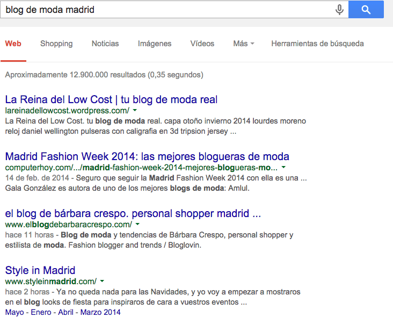Click the microphone voice search icon

tap(339, 10)
